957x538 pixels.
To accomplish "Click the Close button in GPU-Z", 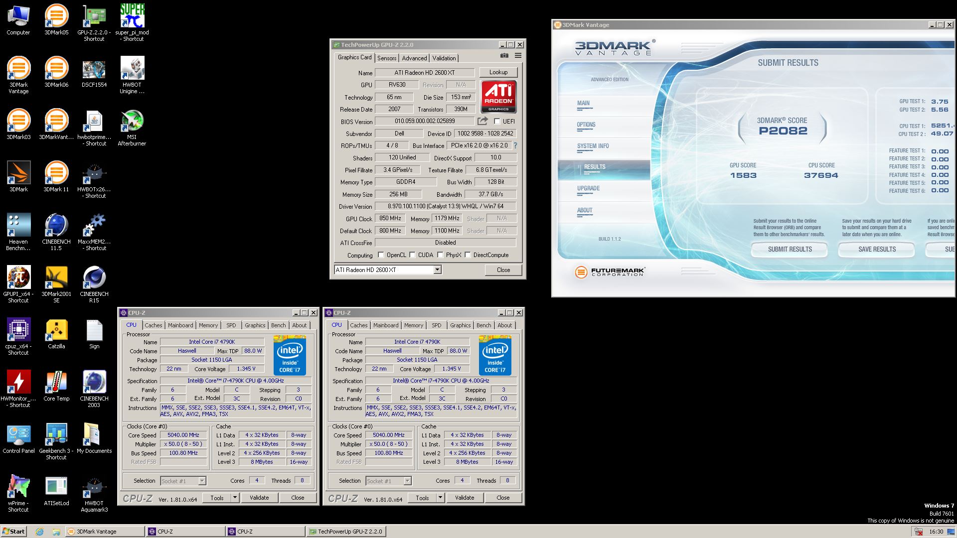I will (503, 270).
